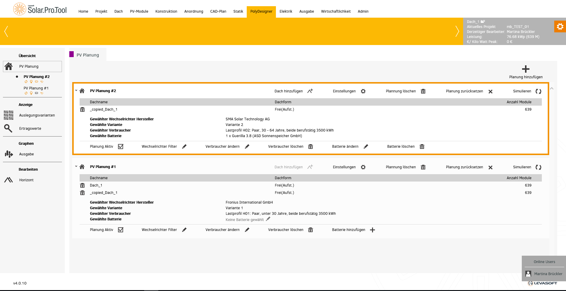Switch to the Wirtschaftlichkeit menu
This screenshot has width=566, height=291.
(x=336, y=11)
